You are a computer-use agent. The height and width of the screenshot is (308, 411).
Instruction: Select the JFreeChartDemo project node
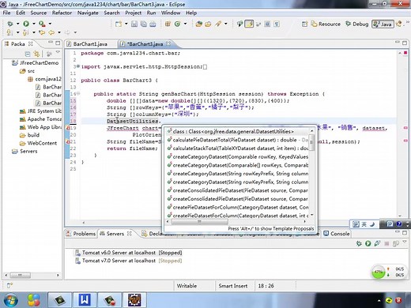[36, 63]
